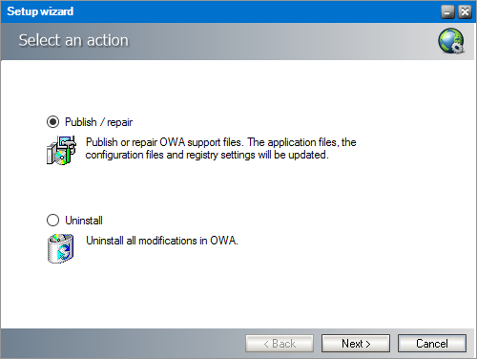Click the "Publish / repair" option label text
Viewport: 477px width, 359px height.
tap(98, 122)
